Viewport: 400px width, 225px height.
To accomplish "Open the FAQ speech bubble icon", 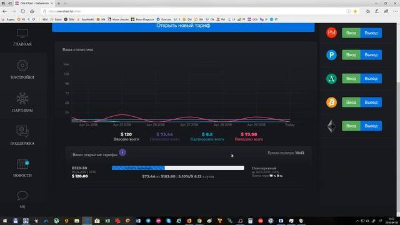I will pos(22,196).
